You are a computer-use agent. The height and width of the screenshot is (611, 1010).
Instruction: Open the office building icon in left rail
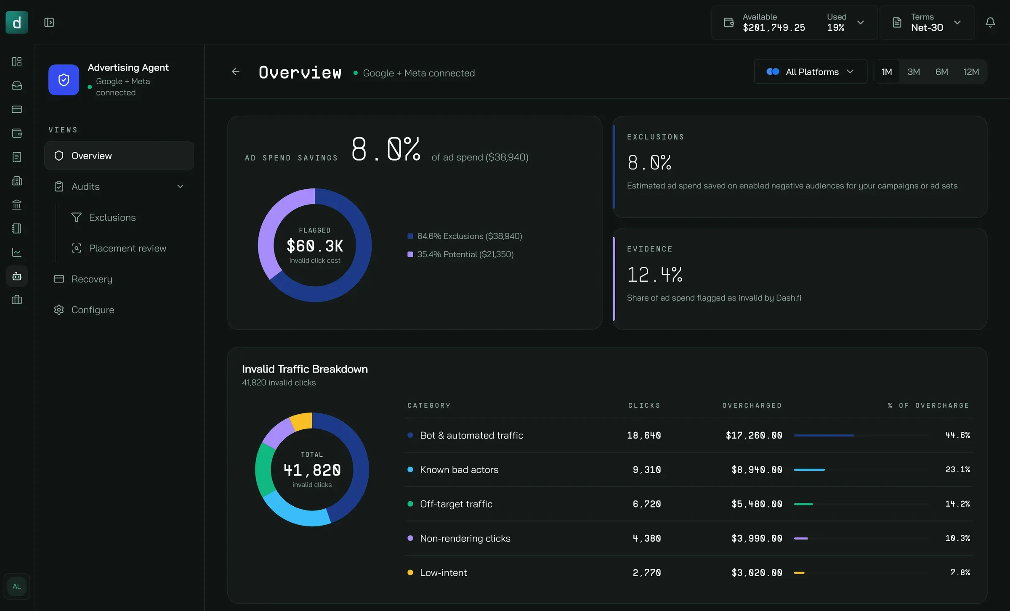(x=17, y=181)
